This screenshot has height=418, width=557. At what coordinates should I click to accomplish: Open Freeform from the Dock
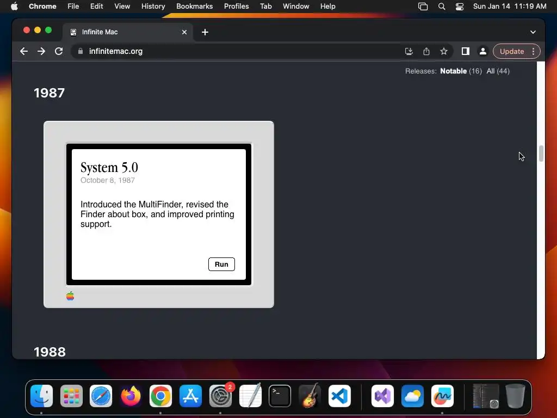pos(442,396)
